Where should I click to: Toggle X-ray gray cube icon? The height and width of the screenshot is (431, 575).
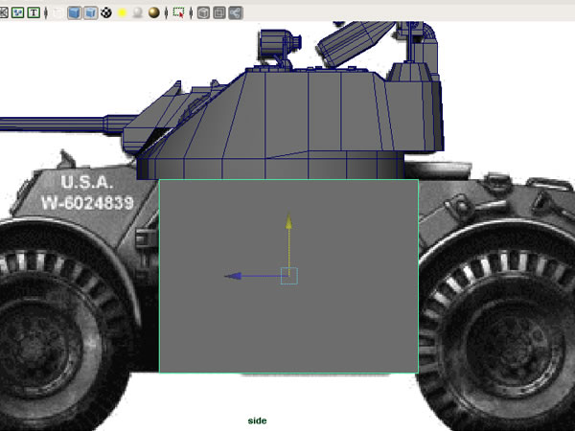(x=203, y=13)
